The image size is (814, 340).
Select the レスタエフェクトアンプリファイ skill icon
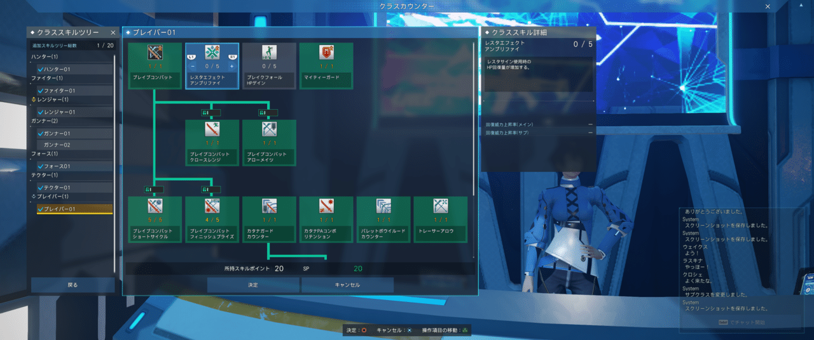pyautogui.click(x=212, y=53)
